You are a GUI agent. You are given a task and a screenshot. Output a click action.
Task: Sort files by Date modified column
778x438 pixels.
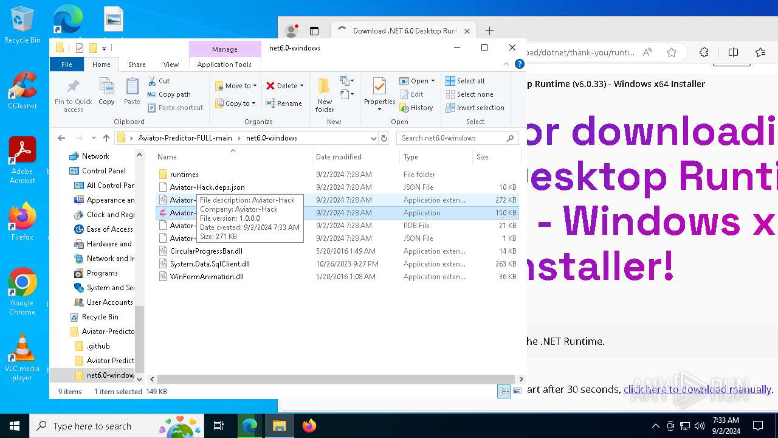point(356,157)
